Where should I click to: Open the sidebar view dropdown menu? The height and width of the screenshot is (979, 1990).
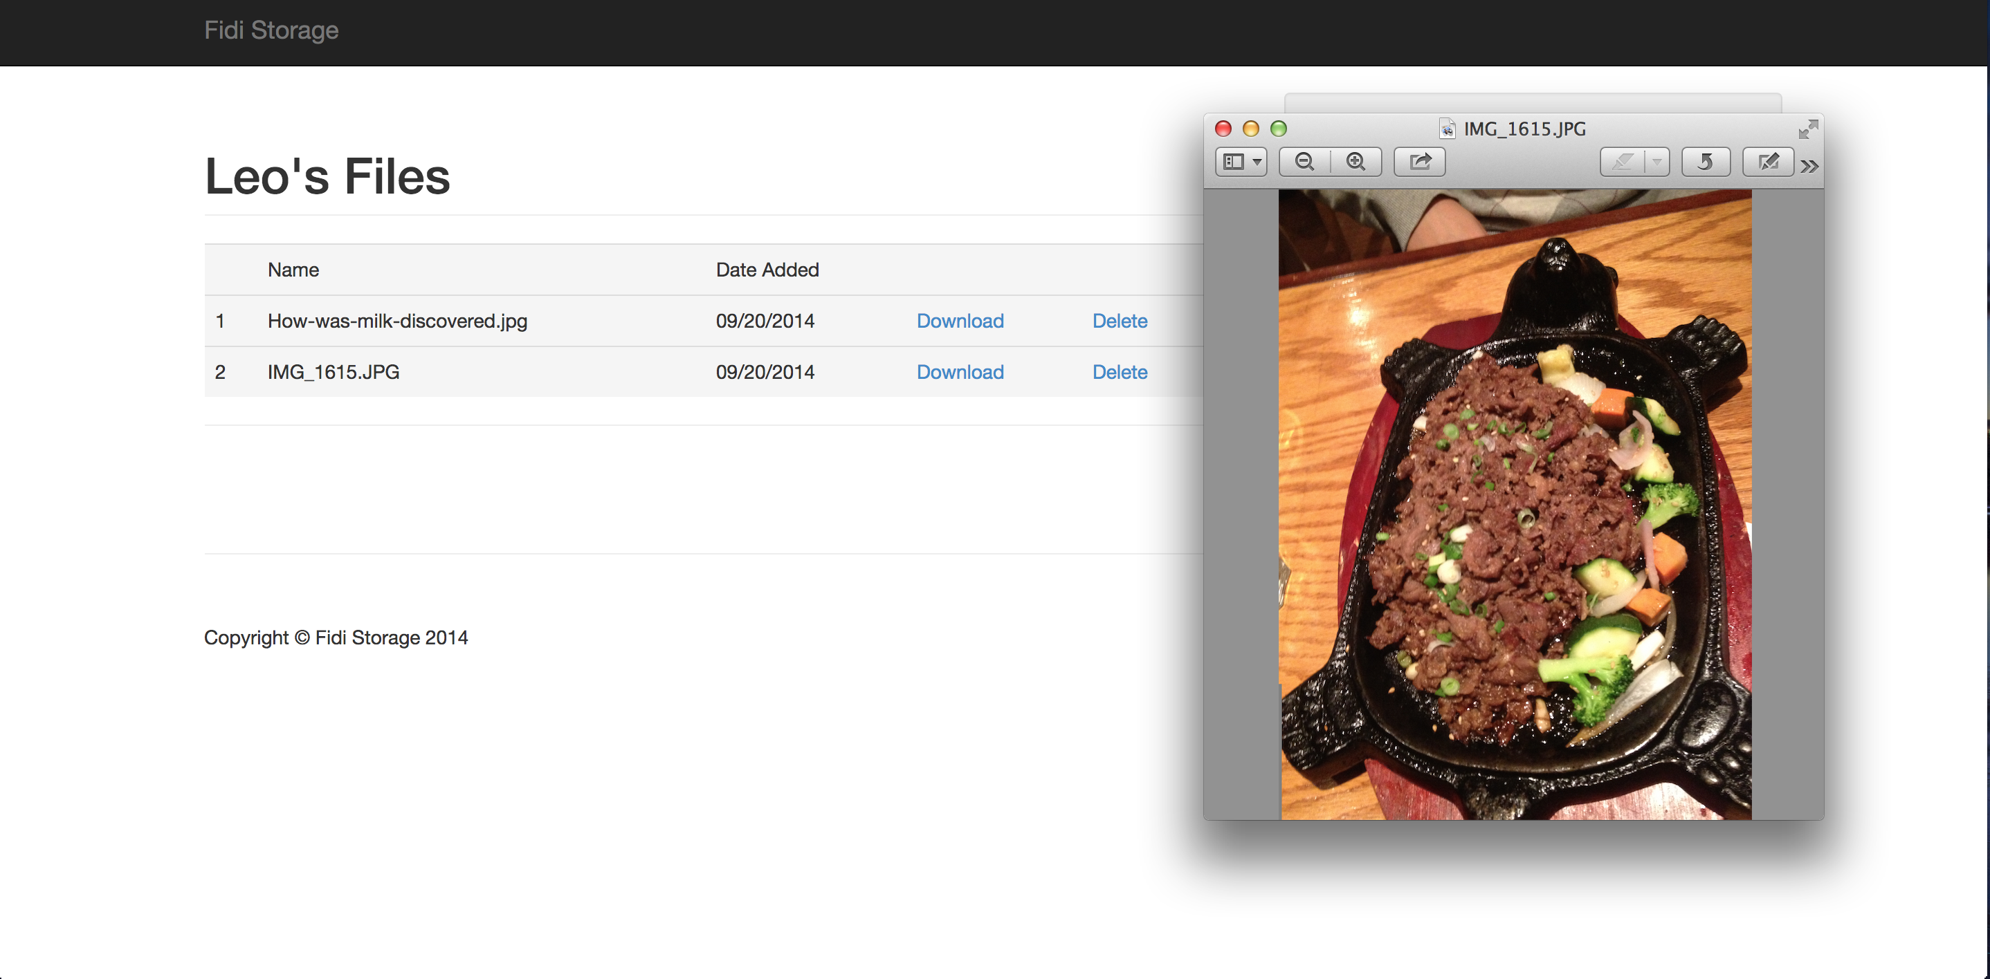pos(1241,162)
